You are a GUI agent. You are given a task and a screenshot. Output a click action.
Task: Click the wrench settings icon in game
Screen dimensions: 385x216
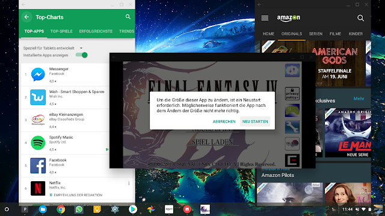click(292, 127)
